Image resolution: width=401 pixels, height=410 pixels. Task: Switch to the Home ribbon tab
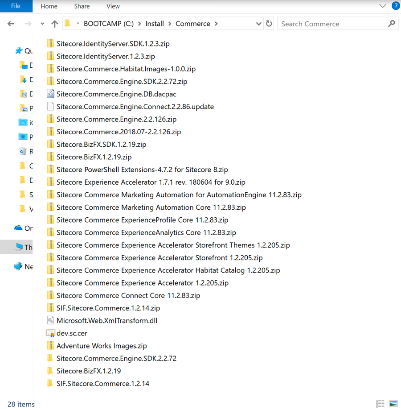pos(49,6)
